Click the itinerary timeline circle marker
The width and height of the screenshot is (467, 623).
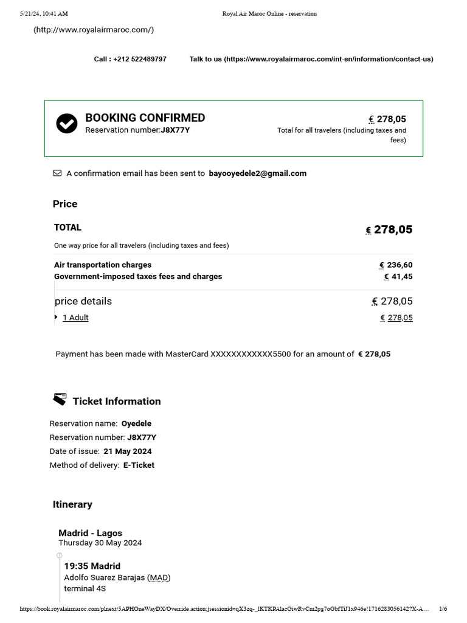pos(60,555)
